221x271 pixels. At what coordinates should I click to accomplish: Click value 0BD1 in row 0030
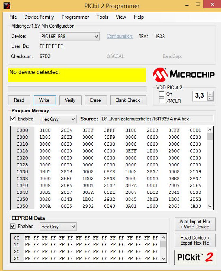(x=45, y=171)
